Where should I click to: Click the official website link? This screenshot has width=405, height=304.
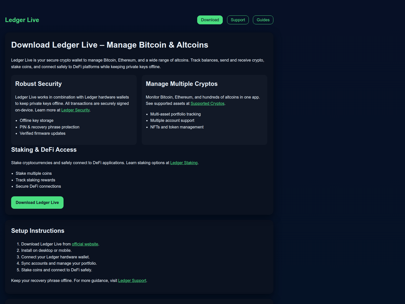(x=85, y=244)
